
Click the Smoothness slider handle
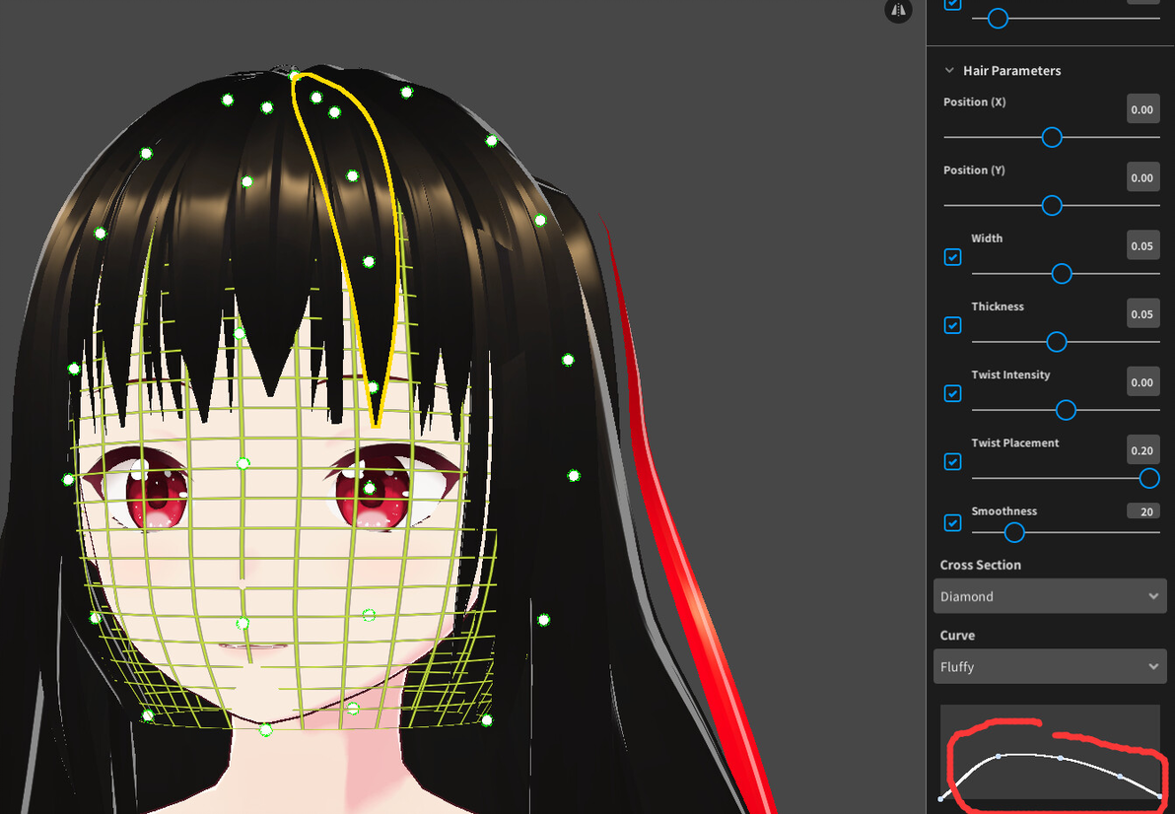tap(1014, 532)
